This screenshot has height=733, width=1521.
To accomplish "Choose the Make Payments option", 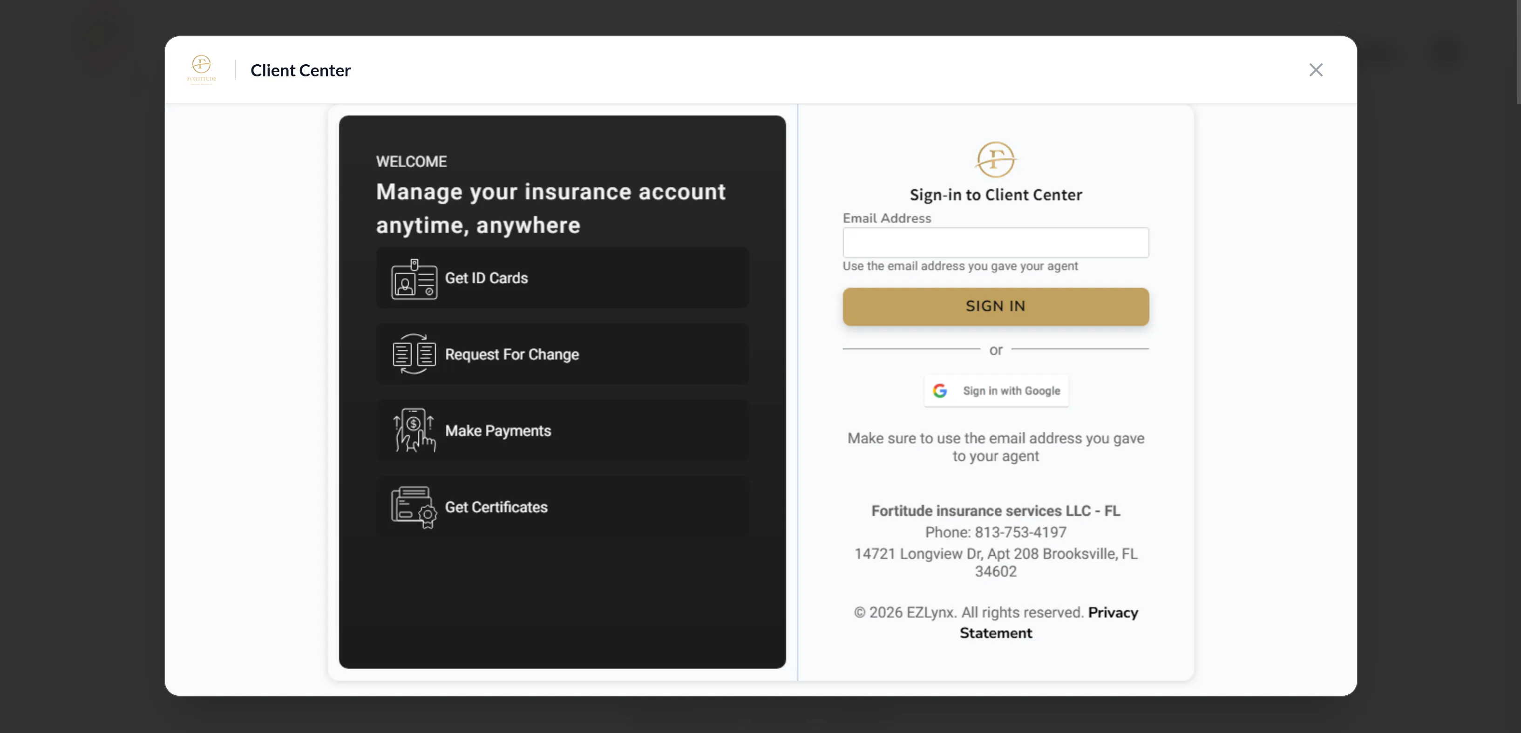I will click(x=563, y=430).
